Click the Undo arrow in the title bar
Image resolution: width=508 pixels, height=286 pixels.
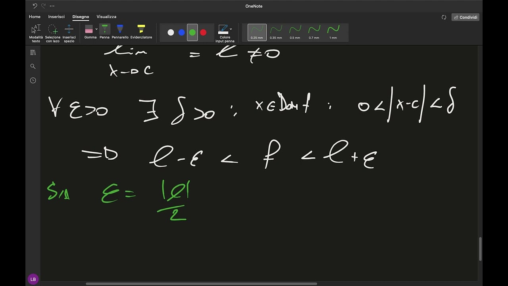[35, 6]
